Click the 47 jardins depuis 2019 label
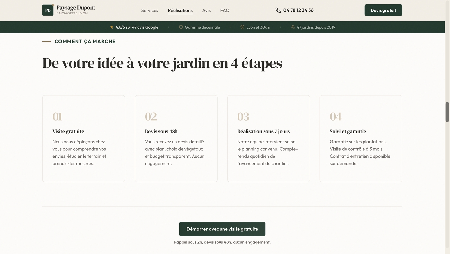450x254 pixels. click(x=316, y=27)
